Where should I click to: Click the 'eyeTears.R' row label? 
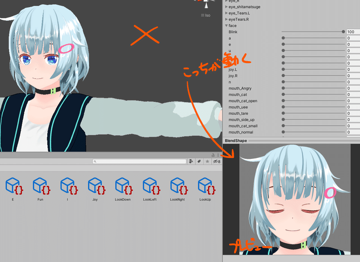tap(239, 19)
